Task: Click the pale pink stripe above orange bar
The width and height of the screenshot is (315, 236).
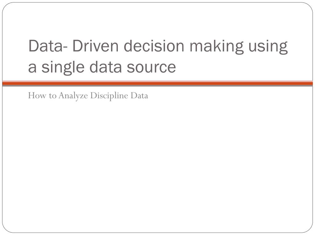Action: pyautogui.click(x=157, y=81)
